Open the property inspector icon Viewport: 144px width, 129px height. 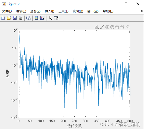56,18
